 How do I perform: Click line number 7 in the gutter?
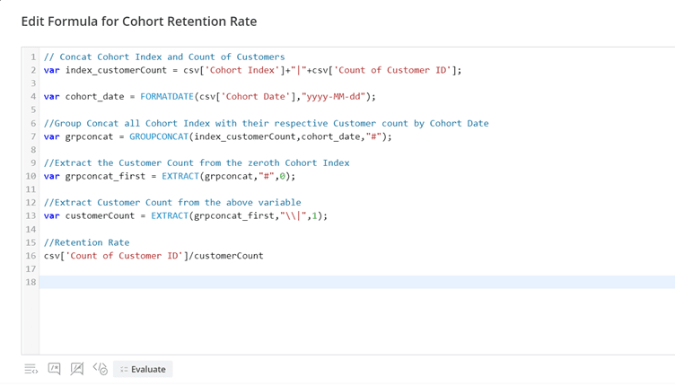(33, 136)
